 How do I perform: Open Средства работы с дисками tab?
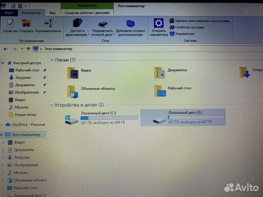pyautogui.click(x=87, y=13)
